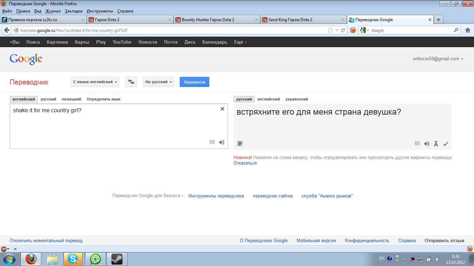Image resolution: width=474 pixels, height=266 pixels.
Task: Open Windows Explorer from the taskbar
Action: [x=52, y=259]
